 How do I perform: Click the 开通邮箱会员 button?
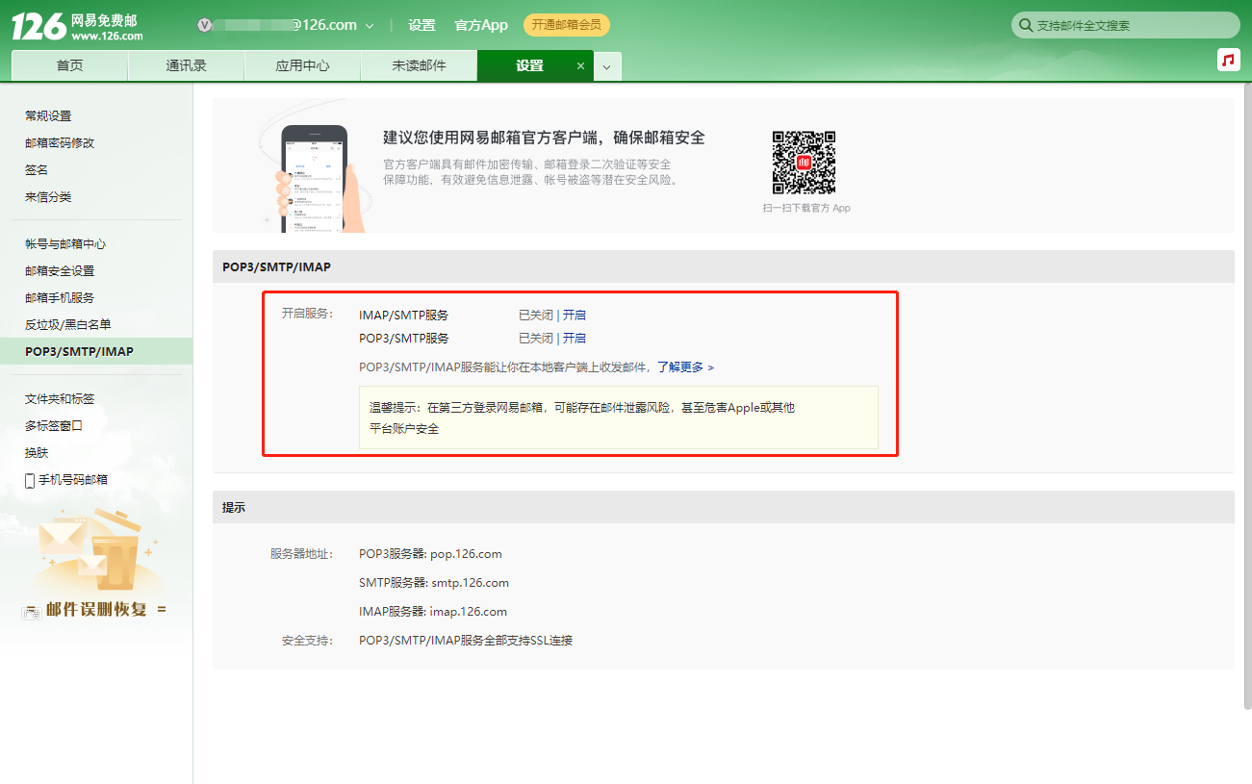pyautogui.click(x=566, y=25)
